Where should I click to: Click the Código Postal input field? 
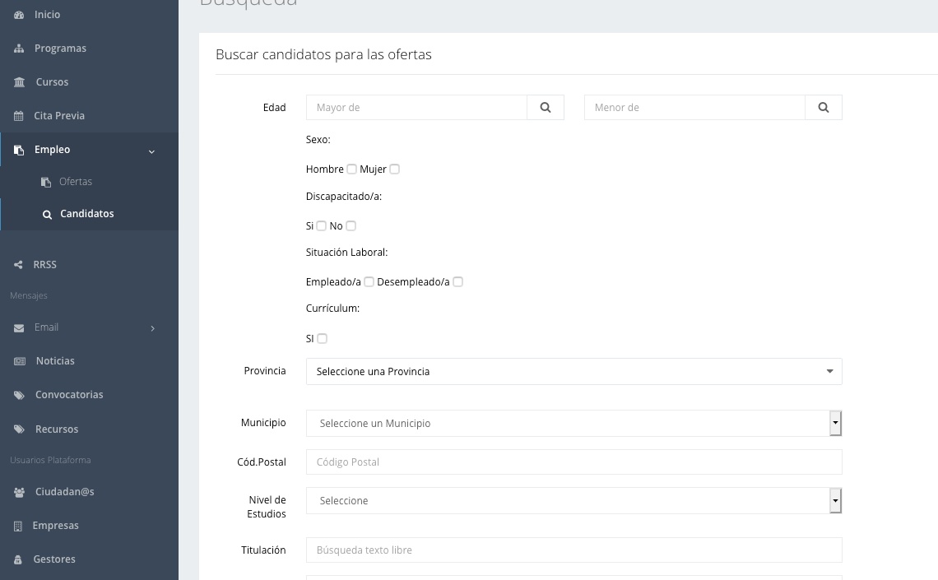[573, 462]
